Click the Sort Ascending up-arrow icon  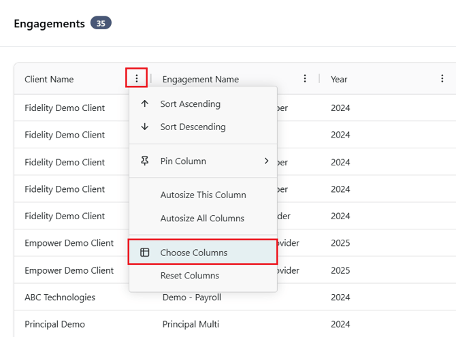pos(144,103)
